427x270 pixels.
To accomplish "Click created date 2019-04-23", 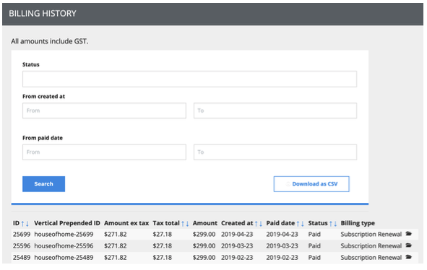I will tap(237, 235).
